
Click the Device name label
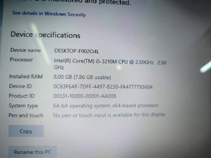click(26, 50)
